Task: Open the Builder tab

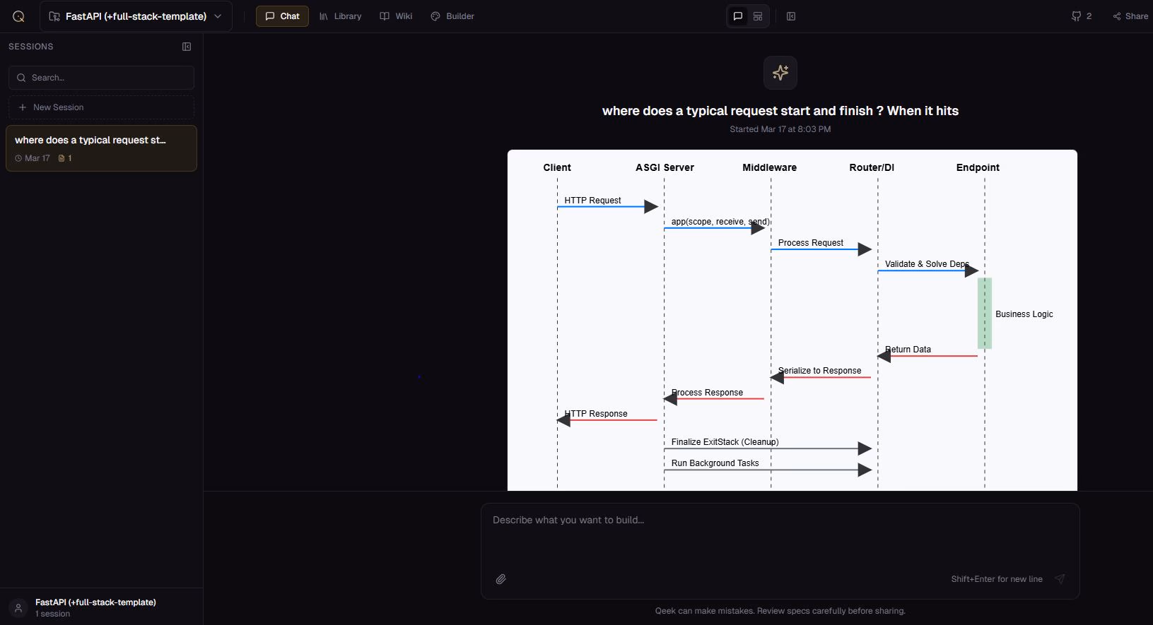Action: click(x=452, y=16)
